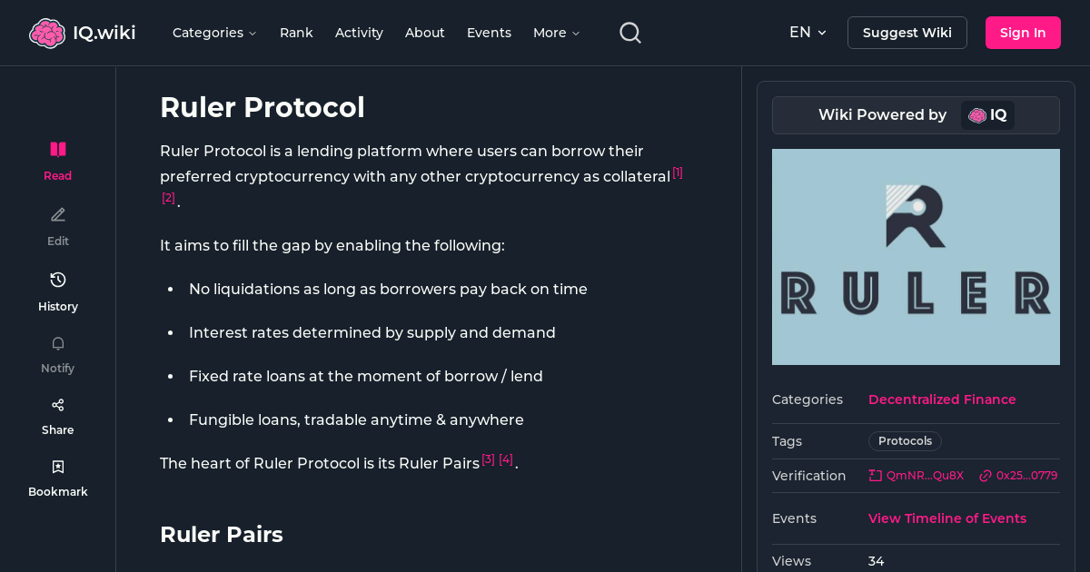Enable notifications with the Notify bell icon

[57, 343]
